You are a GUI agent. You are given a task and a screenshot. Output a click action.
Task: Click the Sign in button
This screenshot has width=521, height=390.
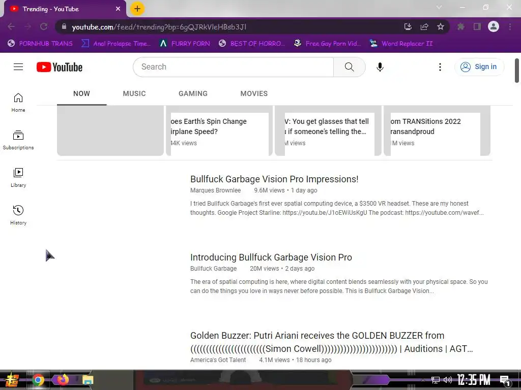[x=479, y=67]
